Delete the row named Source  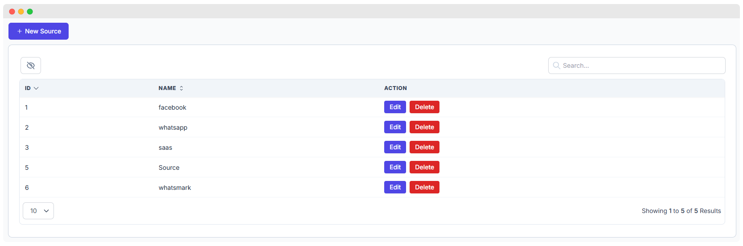424,167
